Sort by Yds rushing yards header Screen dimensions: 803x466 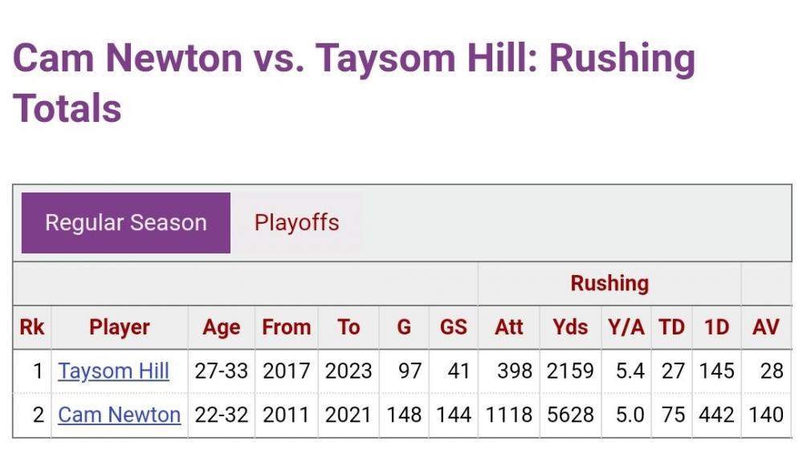[x=570, y=327]
